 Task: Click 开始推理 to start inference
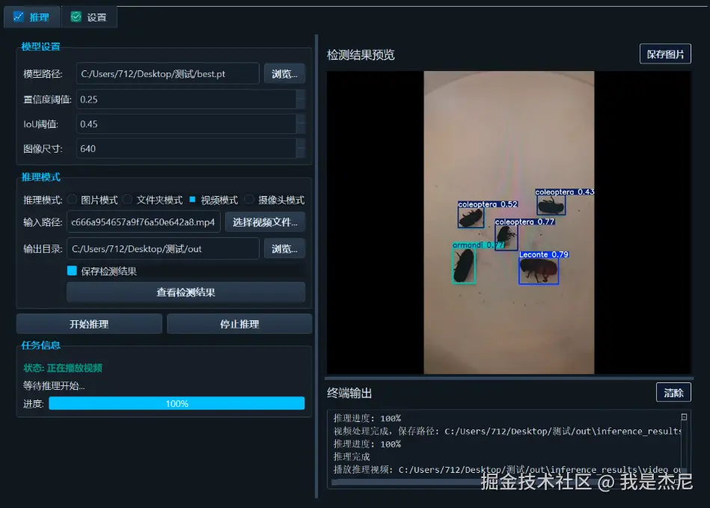tap(89, 323)
